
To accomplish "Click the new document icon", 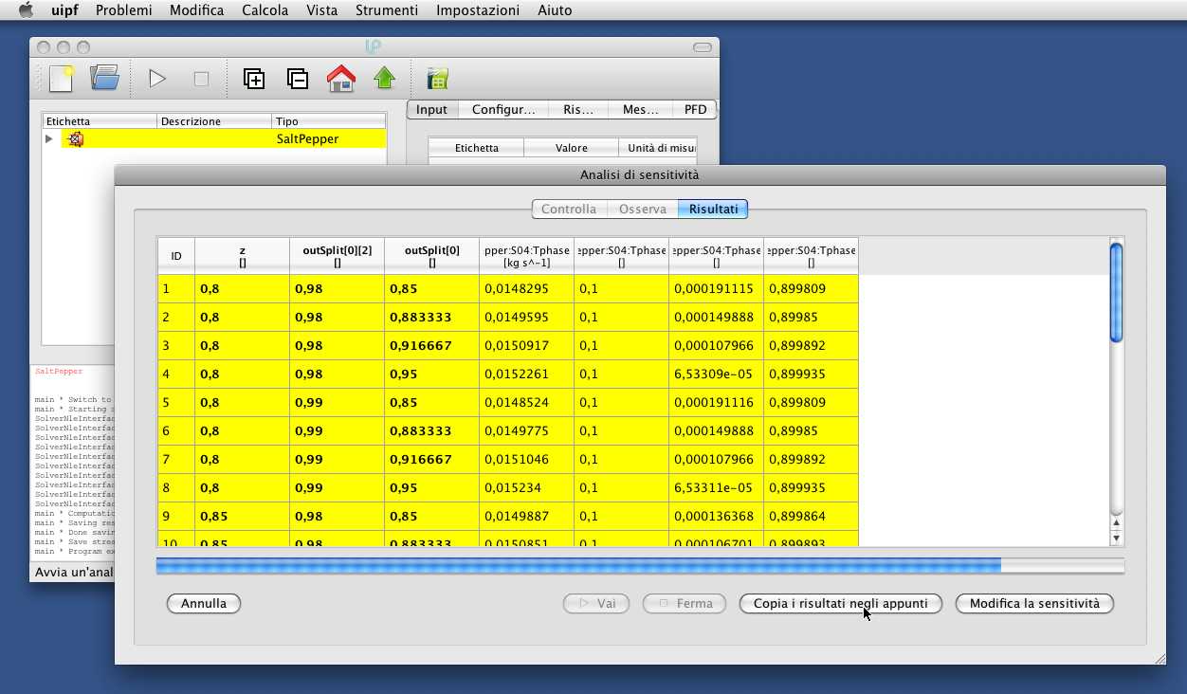I will [x=62, y=79].
